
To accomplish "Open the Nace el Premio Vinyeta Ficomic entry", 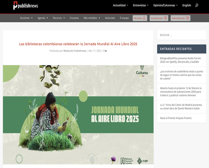I will pos(176,118).
